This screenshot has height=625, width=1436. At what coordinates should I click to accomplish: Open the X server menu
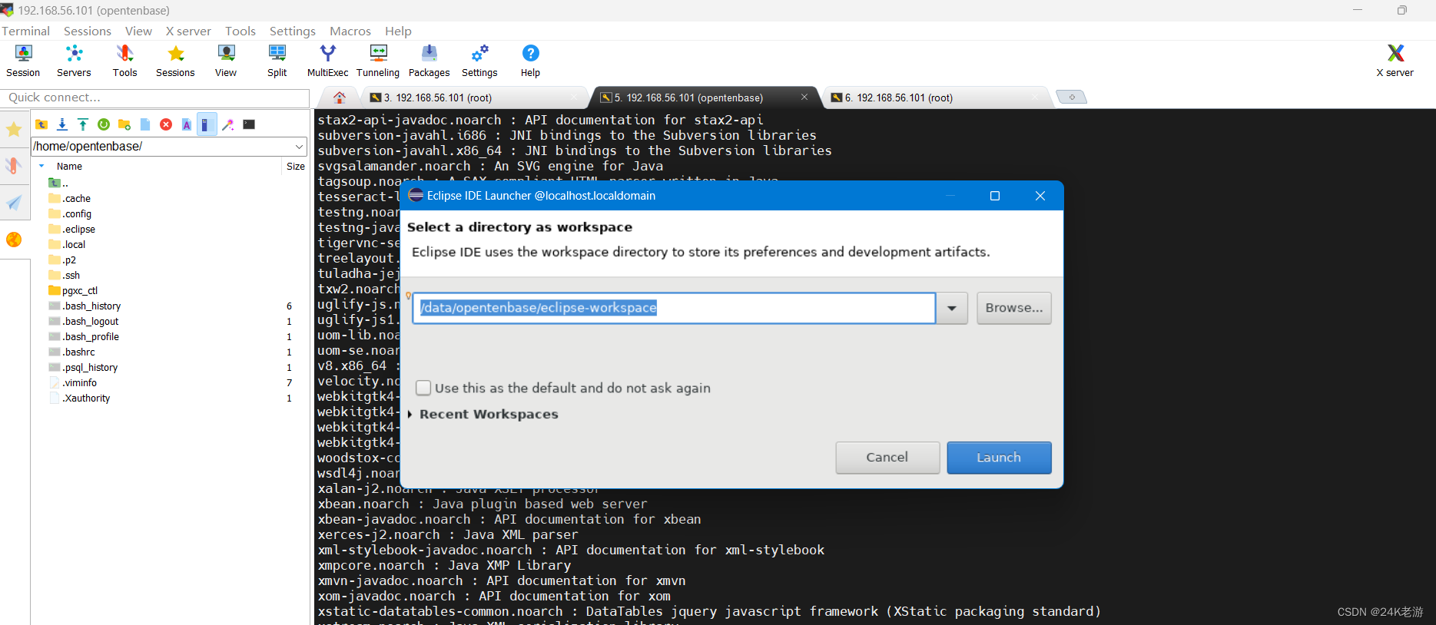pyautogui.click(x=188, y=31)
